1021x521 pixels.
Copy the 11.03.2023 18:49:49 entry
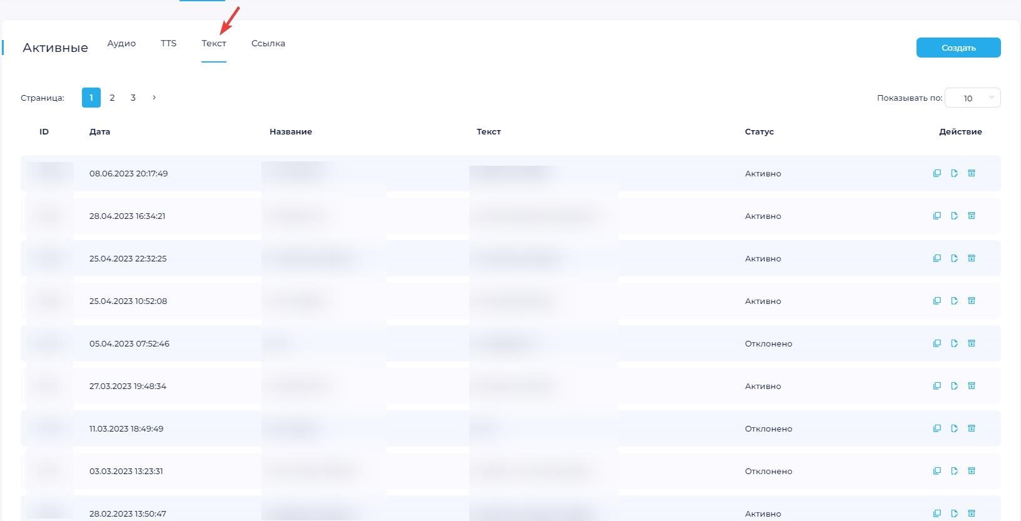[x=937, y=428]
